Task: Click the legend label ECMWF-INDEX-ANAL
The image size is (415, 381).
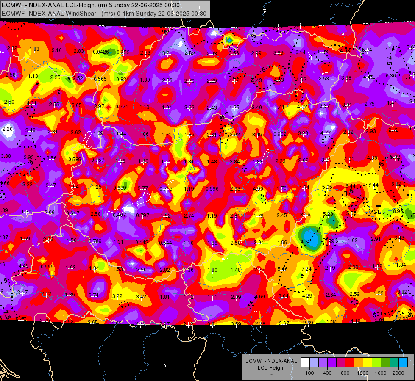Action: pos(271,361)
